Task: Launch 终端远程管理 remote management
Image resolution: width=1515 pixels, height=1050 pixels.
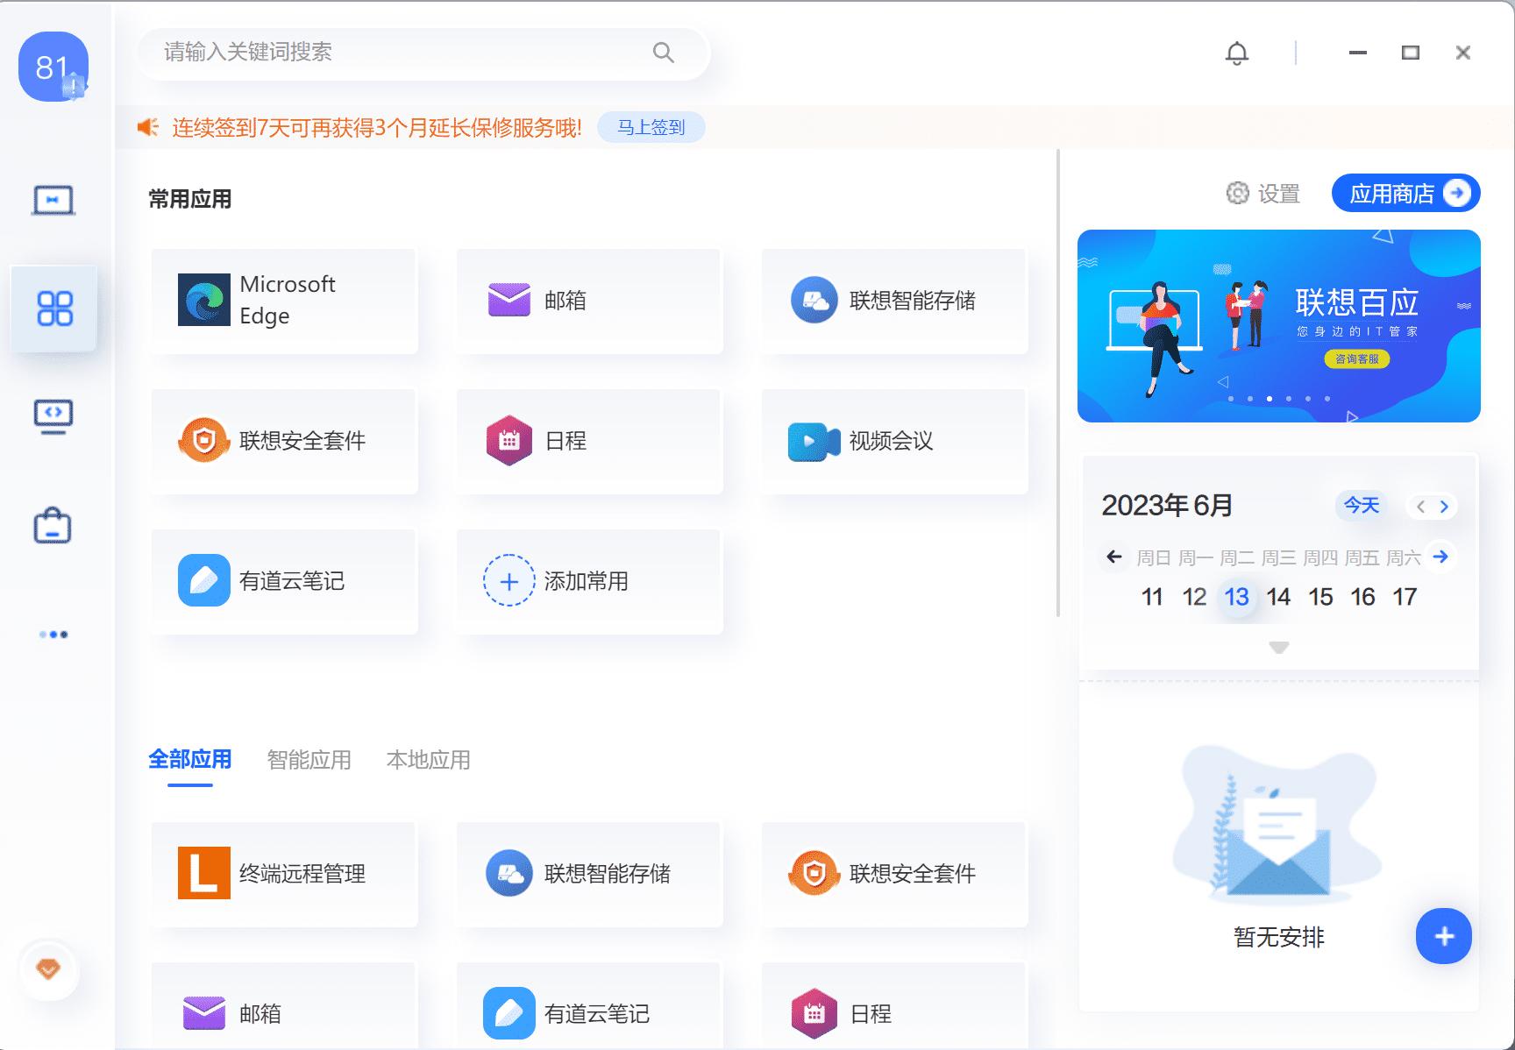Action: click(x=282, y=873)
